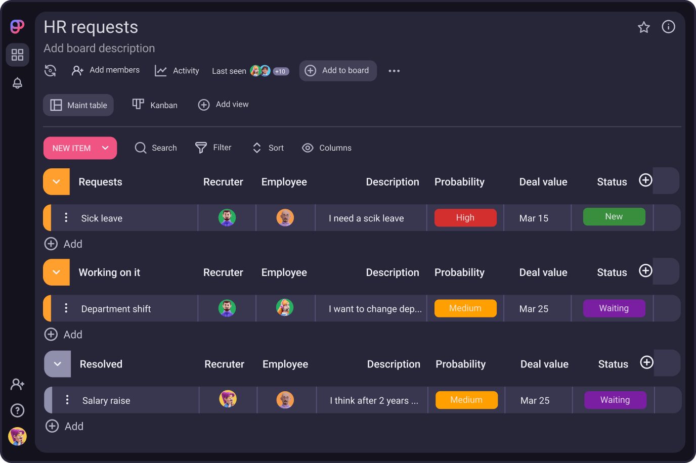Open the Activity panel
696x463 pixels.
click(177, 71)
